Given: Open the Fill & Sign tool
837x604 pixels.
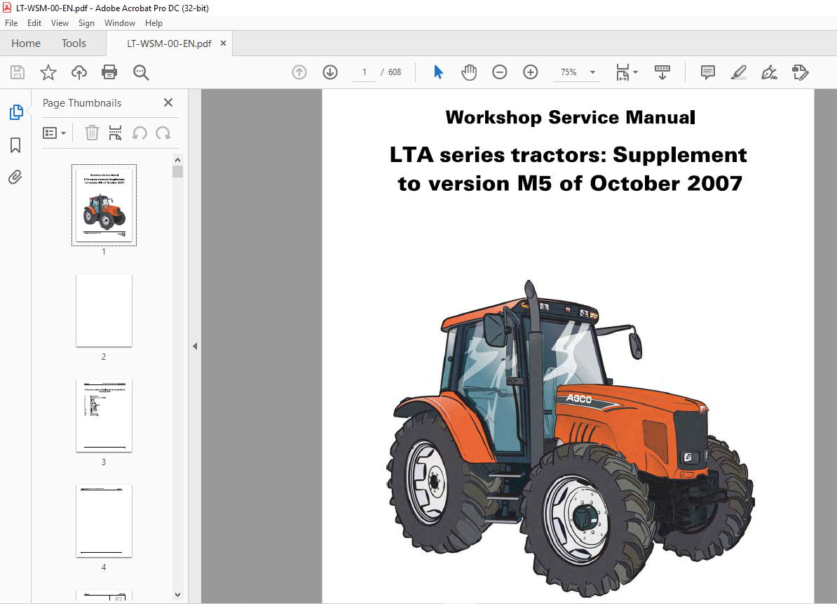Looking at the screenshot, I should 769,72.
